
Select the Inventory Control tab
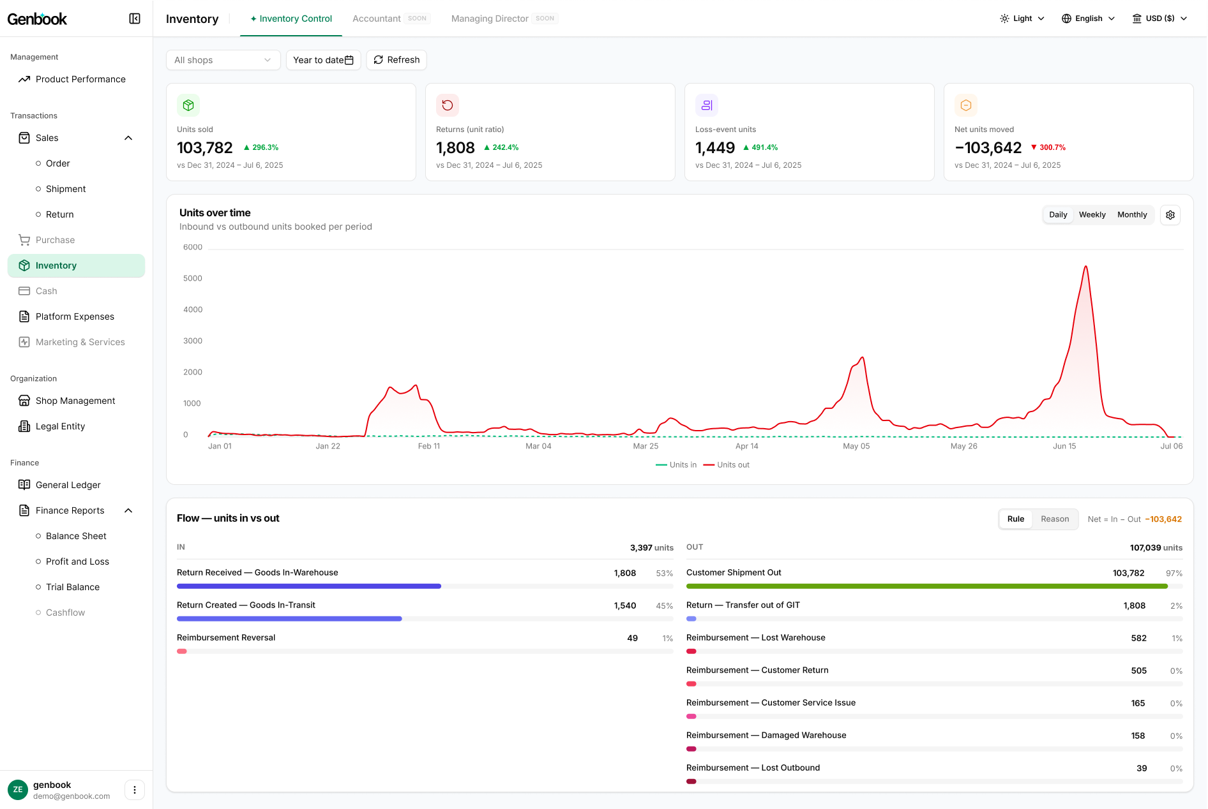[x=291, y=19]
